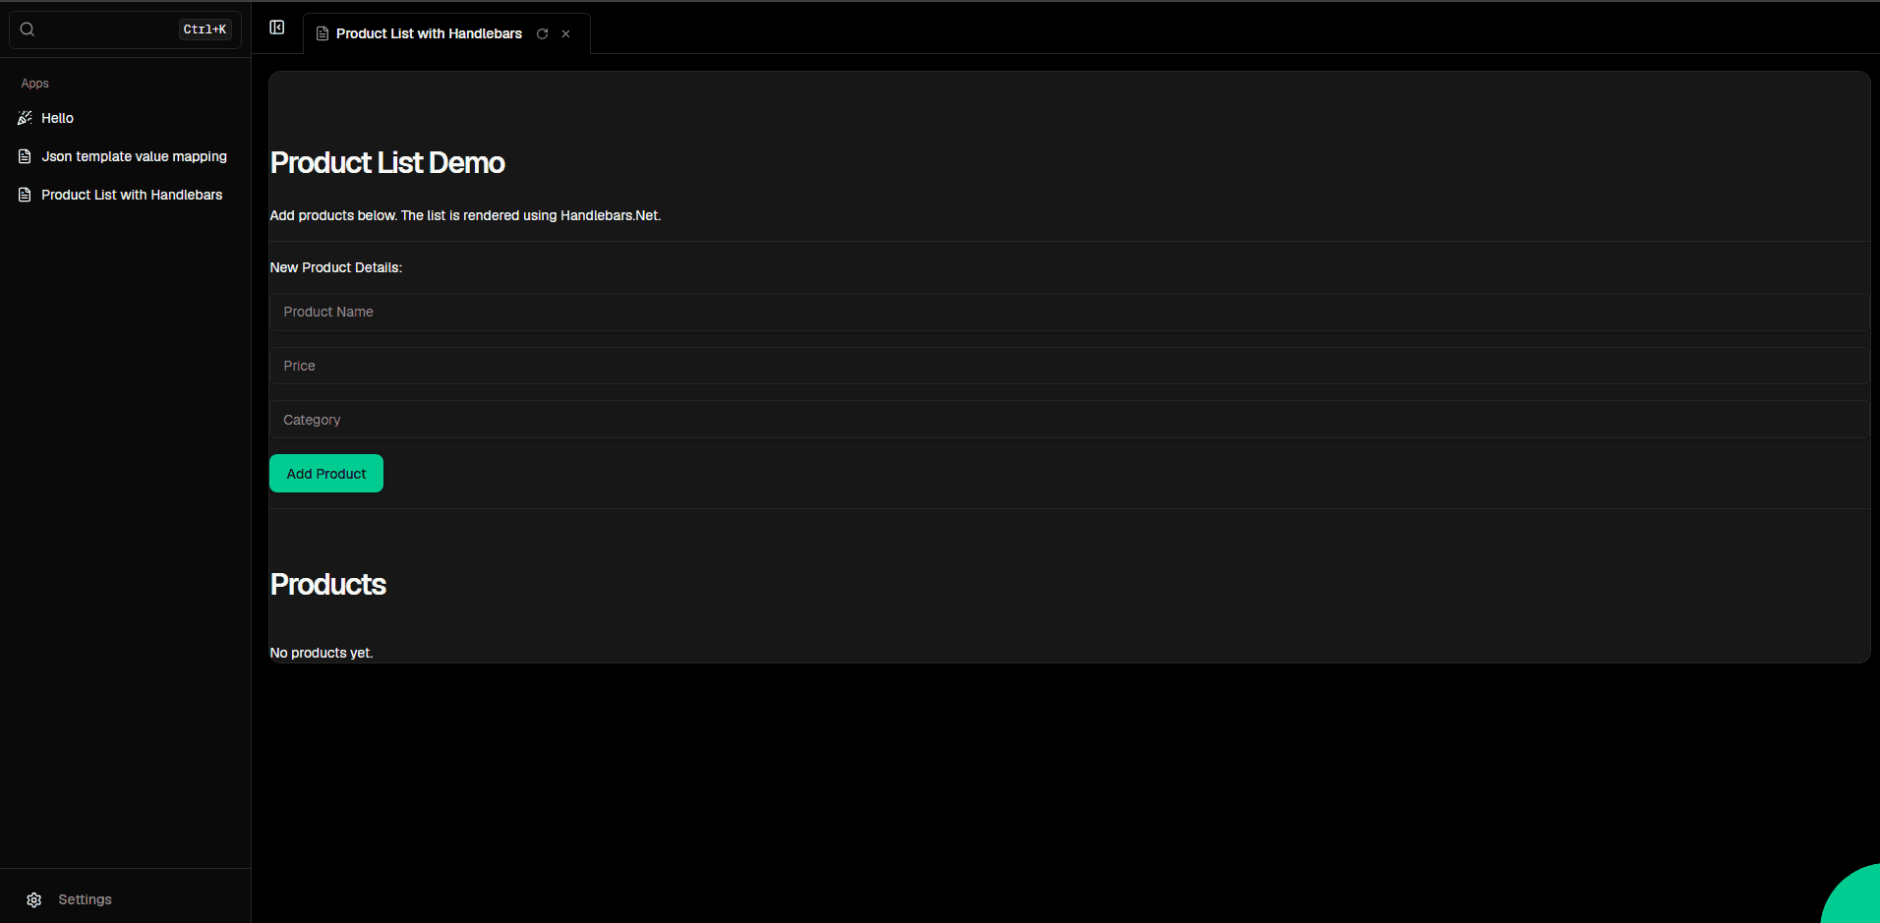The image size is (1880, 923).
Task: Open Product List with Handlebars in the sidebar
Action: 132,195
